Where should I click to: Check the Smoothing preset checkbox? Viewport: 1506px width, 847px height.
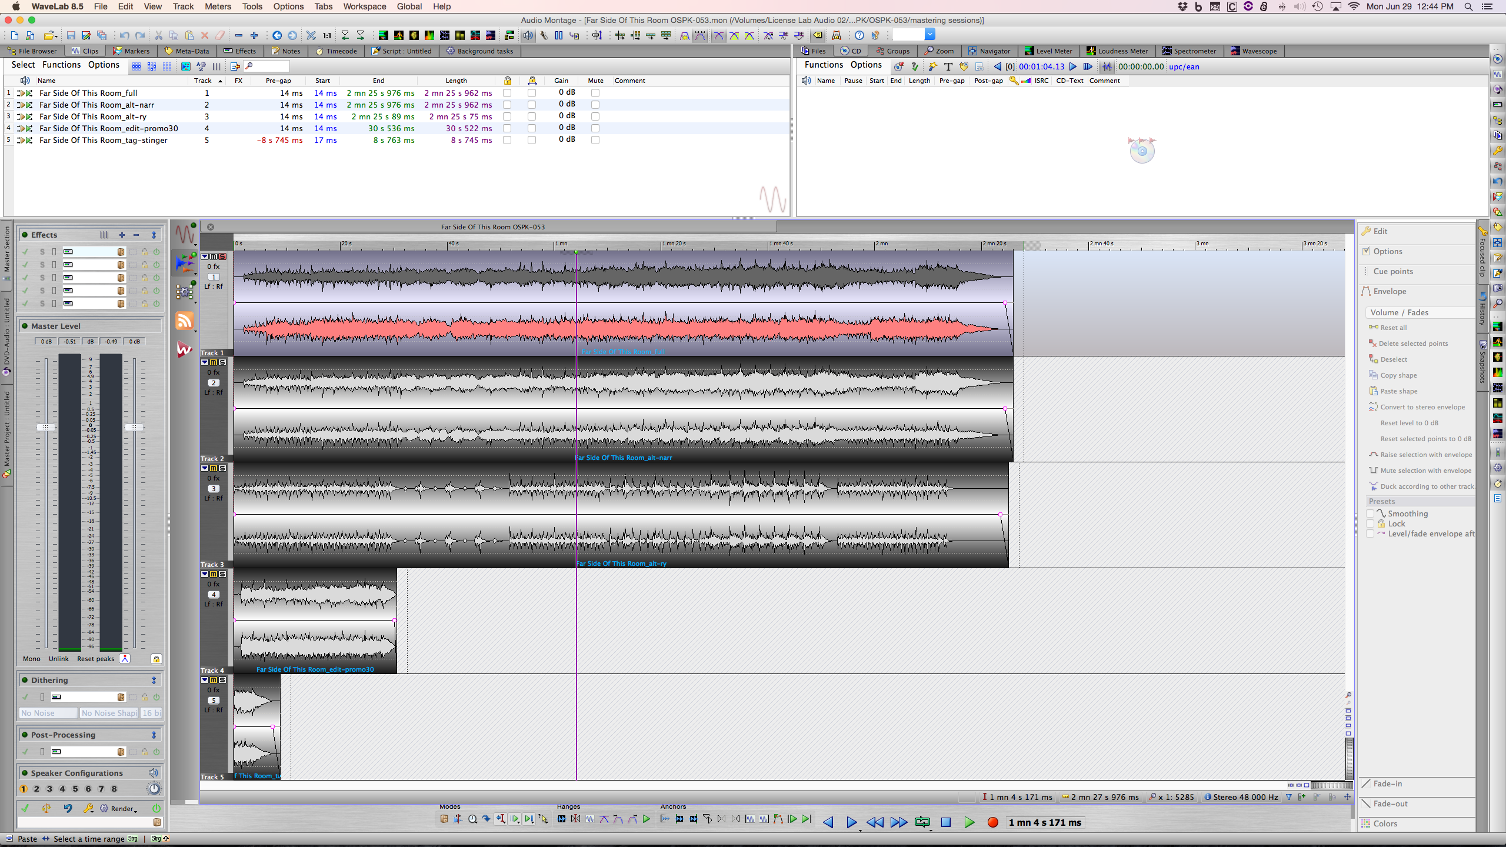click(x=1370, y=513)
